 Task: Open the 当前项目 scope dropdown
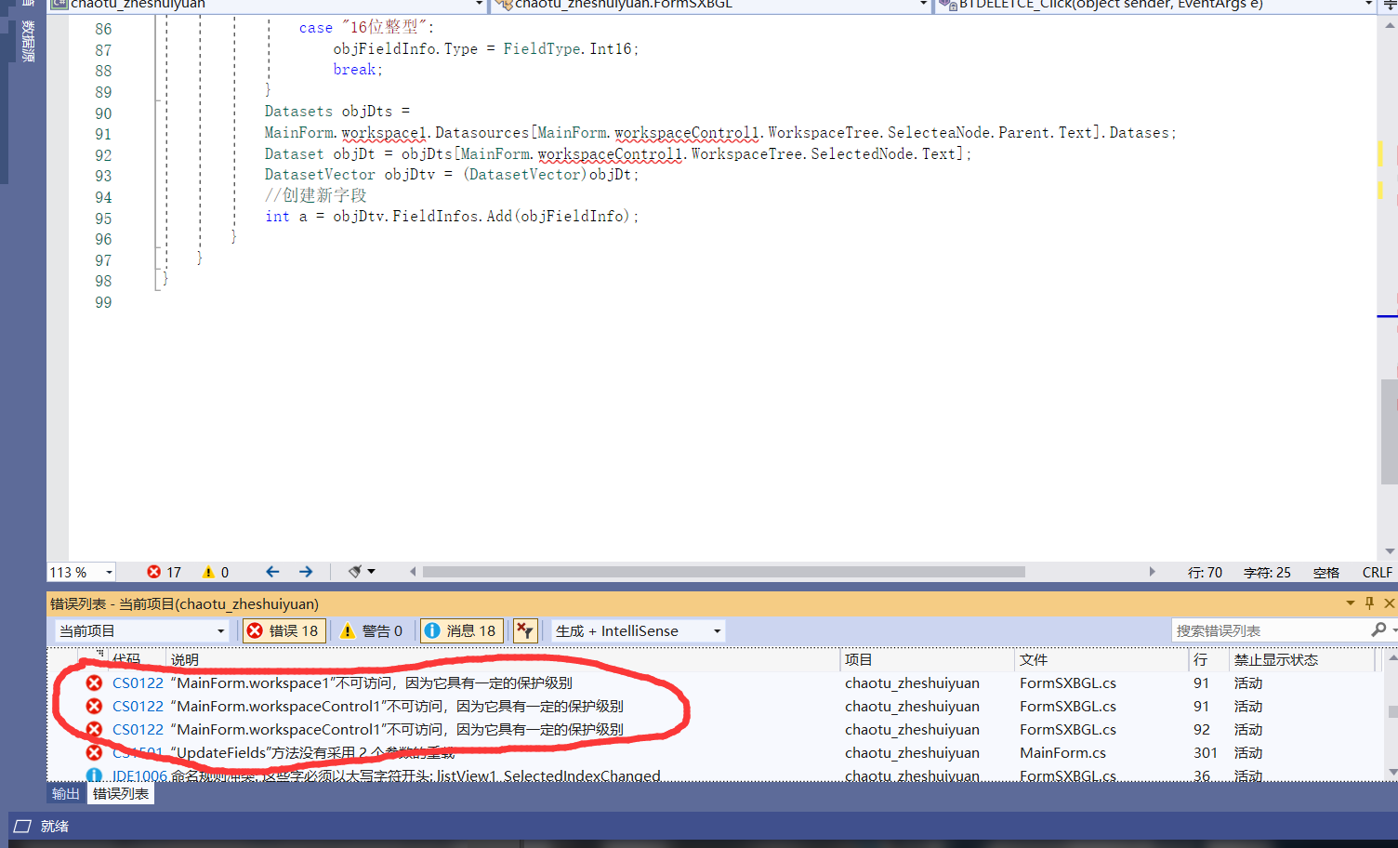141,630
